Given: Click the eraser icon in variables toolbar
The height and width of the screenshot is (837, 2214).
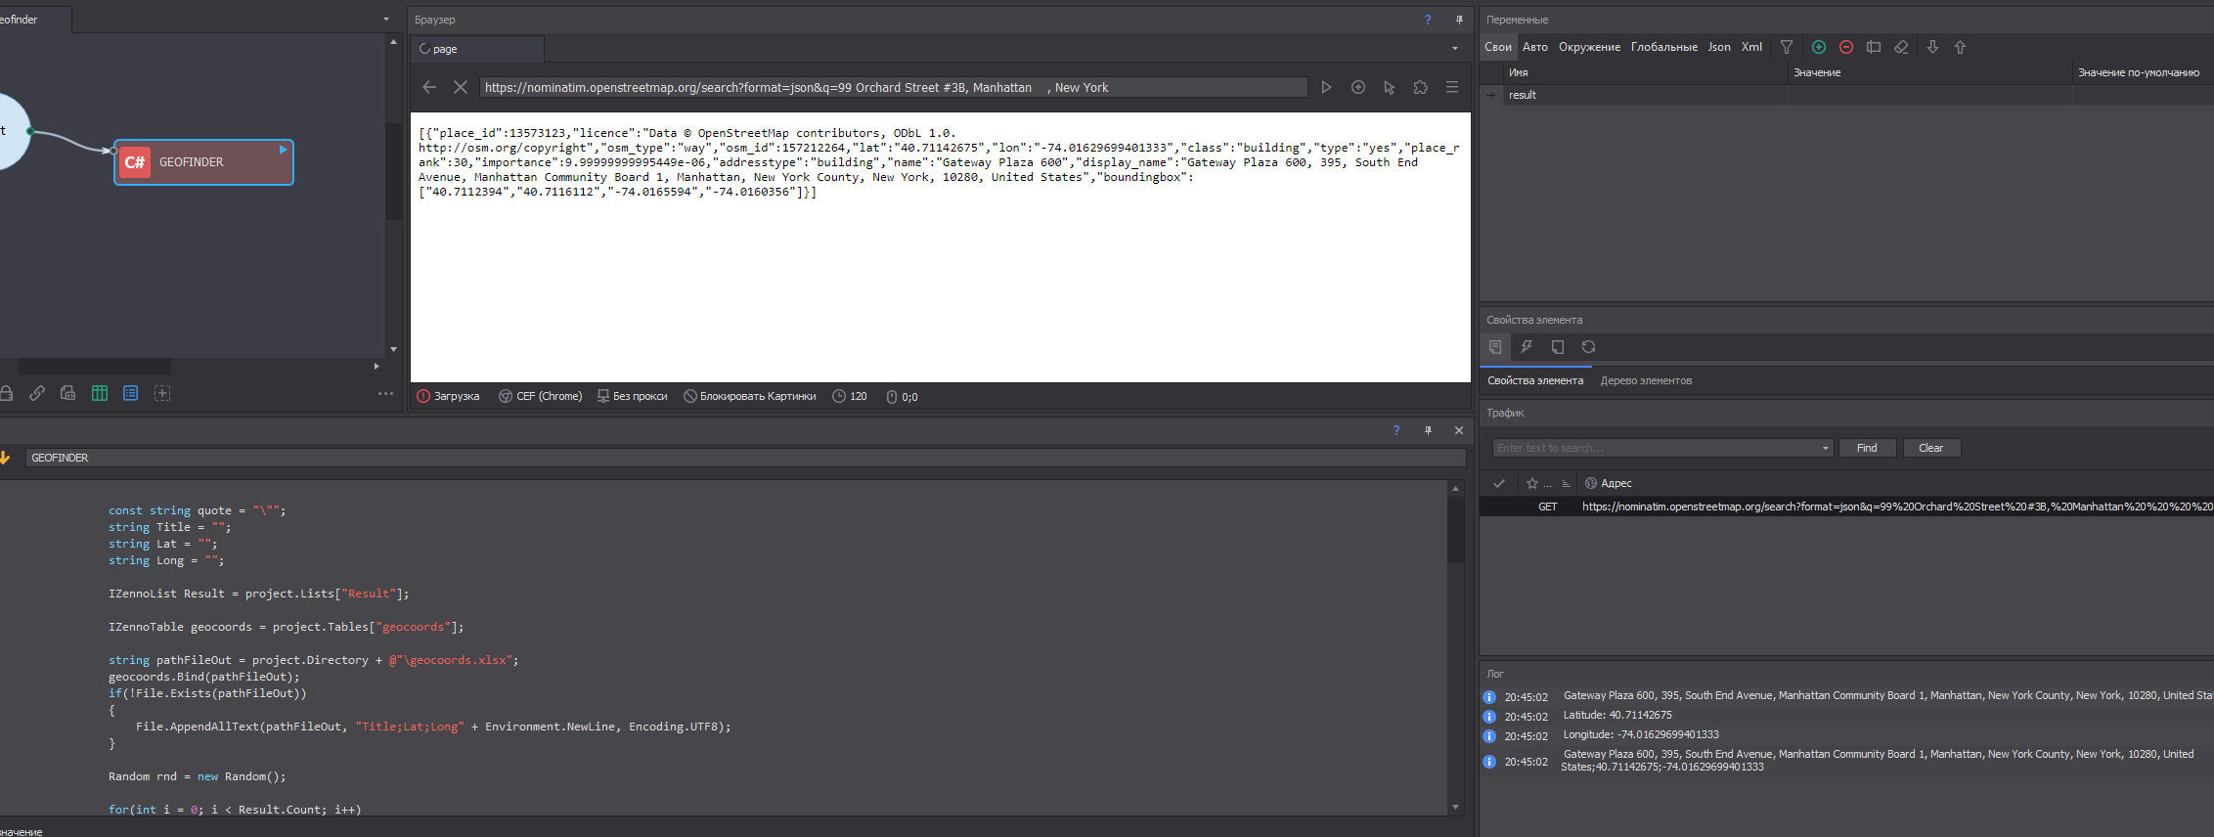Looking at the screenshot, I should pos(1901,47).
